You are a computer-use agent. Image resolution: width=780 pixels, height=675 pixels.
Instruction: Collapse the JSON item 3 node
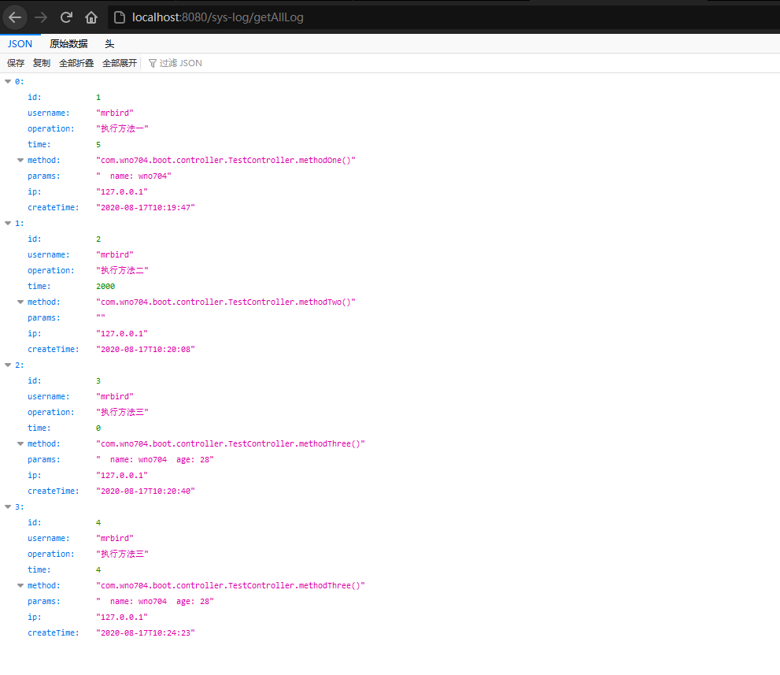(x=8, y=506)
